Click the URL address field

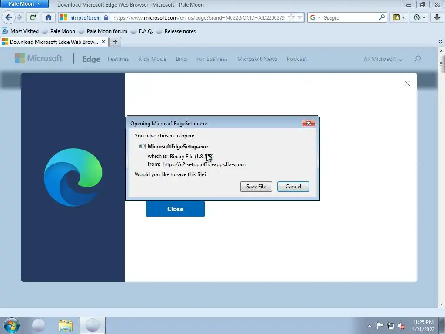click(x=199, y=17)
